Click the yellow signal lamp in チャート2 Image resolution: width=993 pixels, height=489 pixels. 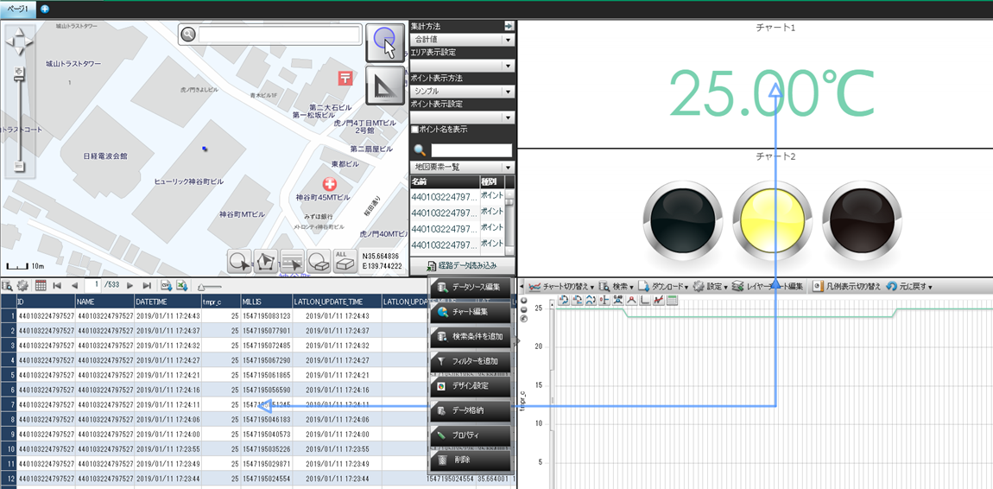[772, 219]
